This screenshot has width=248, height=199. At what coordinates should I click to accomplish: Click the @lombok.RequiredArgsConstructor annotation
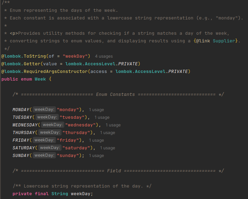coord(45,72)
